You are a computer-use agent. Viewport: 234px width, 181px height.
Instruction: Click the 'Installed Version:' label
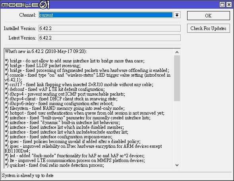(20, 28)
